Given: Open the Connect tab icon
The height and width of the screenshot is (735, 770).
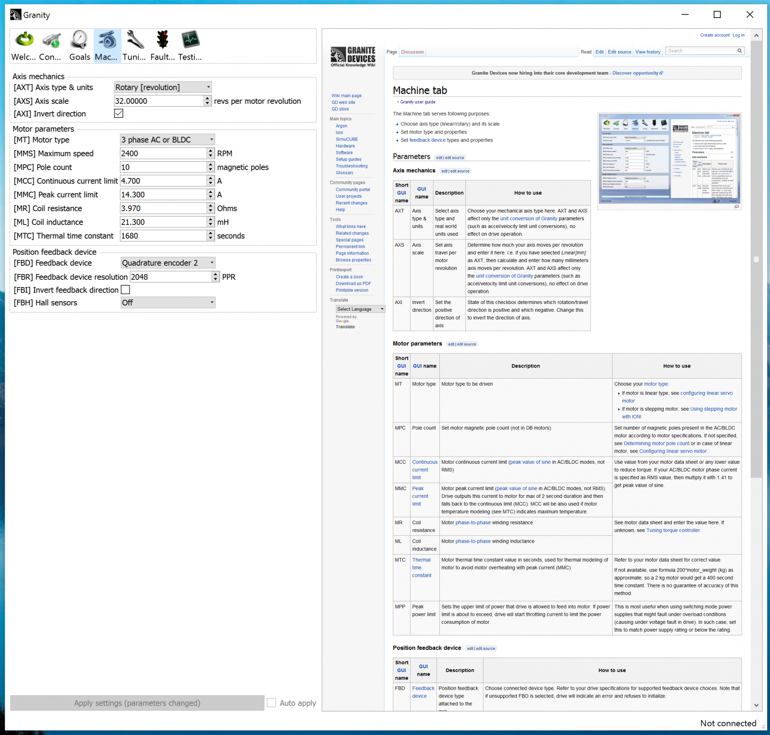Looking at the screenshot, I should [51, 46].
